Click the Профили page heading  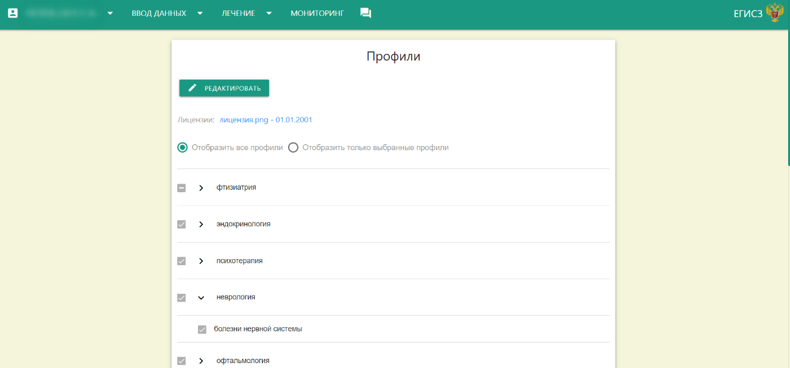click(393, 57)
